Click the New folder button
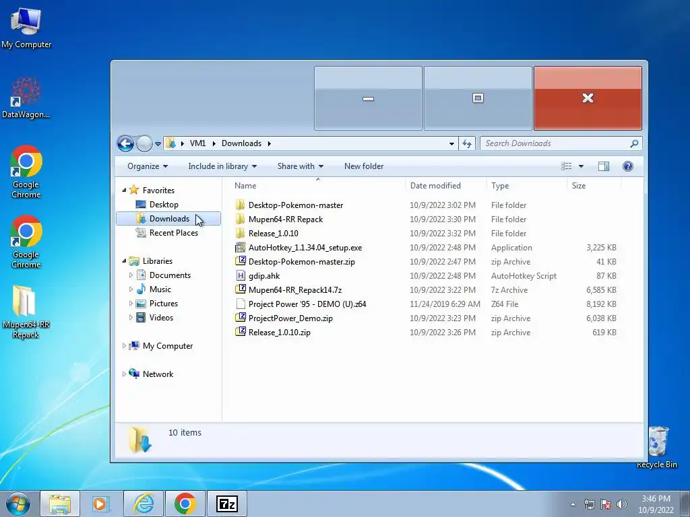690x517 pixels. 364,166
